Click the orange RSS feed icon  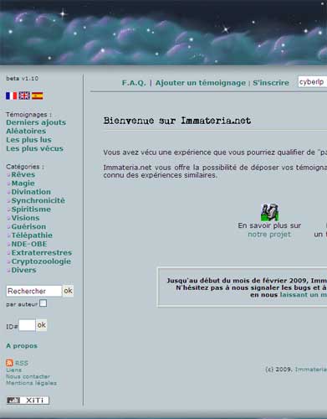(x=9, y=363)
